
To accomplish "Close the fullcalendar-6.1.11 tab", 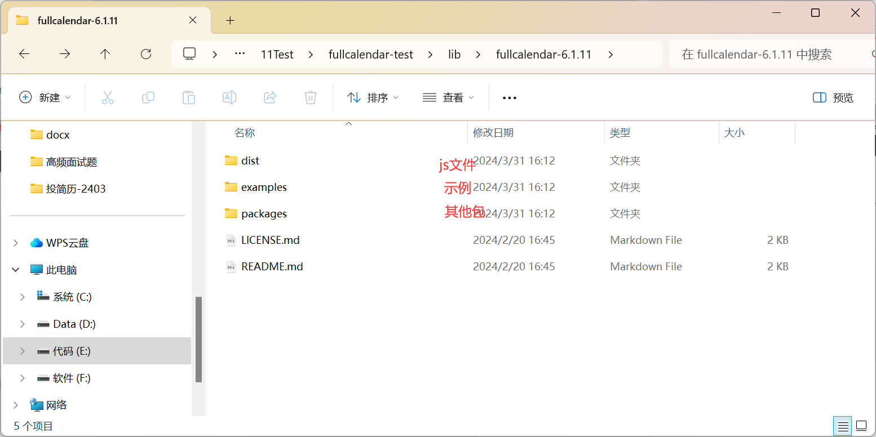I will click(193, 20).
